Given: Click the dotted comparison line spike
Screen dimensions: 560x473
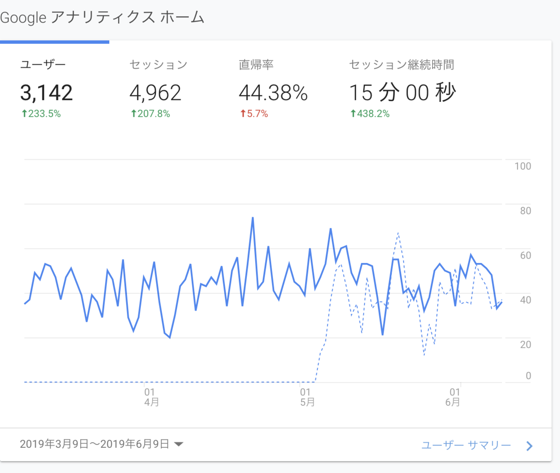Looking at the screenshot, I should (x=398, y=233).
